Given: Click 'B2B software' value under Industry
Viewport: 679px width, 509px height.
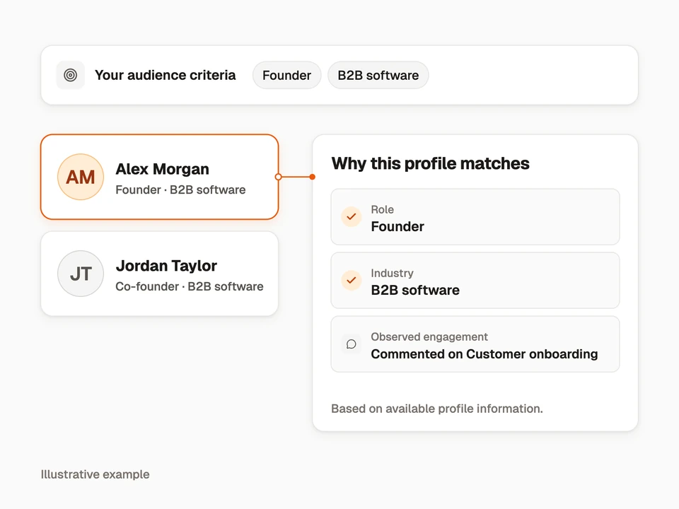Looking at the screenshot, I should 415,290.
